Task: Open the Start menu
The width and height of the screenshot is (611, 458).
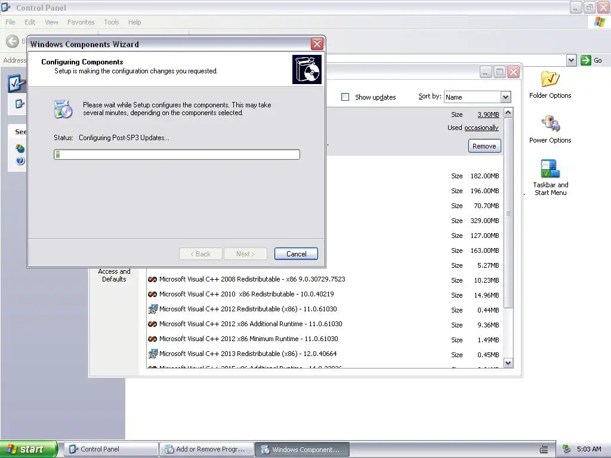Action: tap(29, 449)
